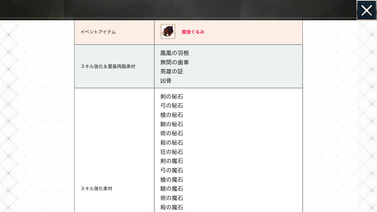Choose the 術の秘石 entry
The width and height of the screenshot is (377, 212).
pos(172,133)
